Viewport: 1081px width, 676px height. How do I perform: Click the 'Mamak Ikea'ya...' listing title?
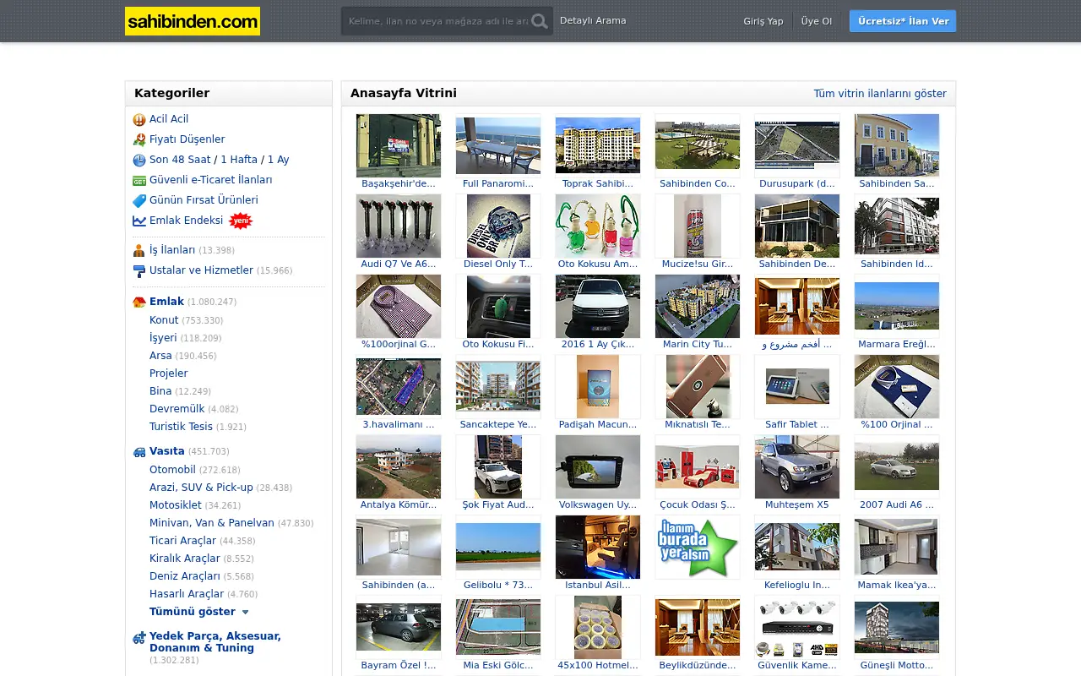(897, 586)
